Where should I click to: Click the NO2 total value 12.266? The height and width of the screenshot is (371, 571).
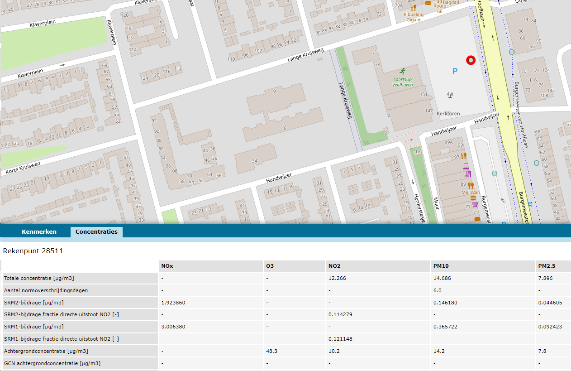point(337,278)
